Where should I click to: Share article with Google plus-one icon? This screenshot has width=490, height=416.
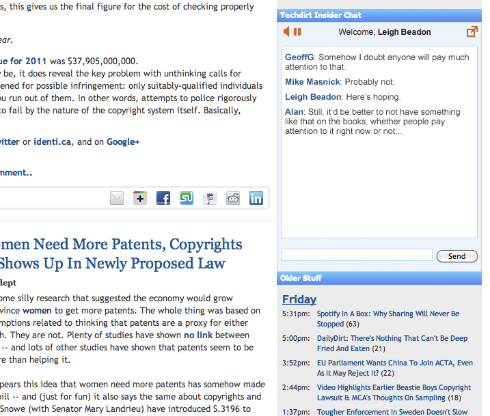pos(140,198)
